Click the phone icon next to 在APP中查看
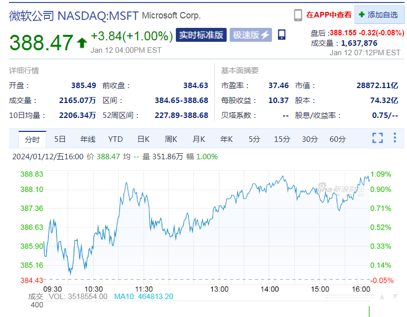The height and width of the screenshot is (317, 407). (x=298, y=15)
